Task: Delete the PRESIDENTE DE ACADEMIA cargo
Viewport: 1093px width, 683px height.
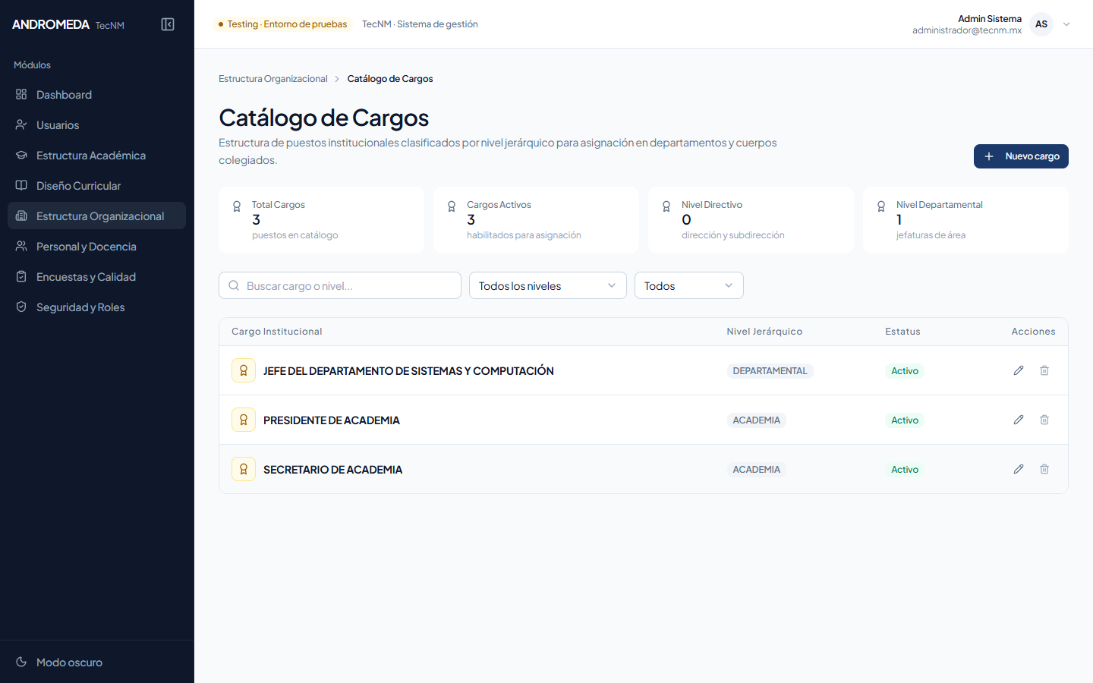Action: coord(1044,420)
